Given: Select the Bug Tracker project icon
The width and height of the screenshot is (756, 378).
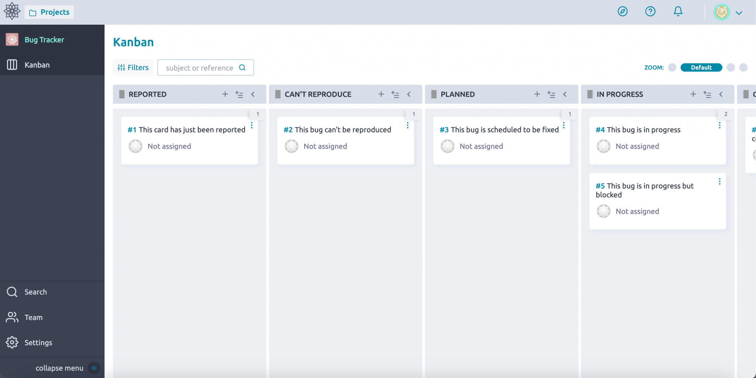Looking at the screenshot, I should pos(12,39).
